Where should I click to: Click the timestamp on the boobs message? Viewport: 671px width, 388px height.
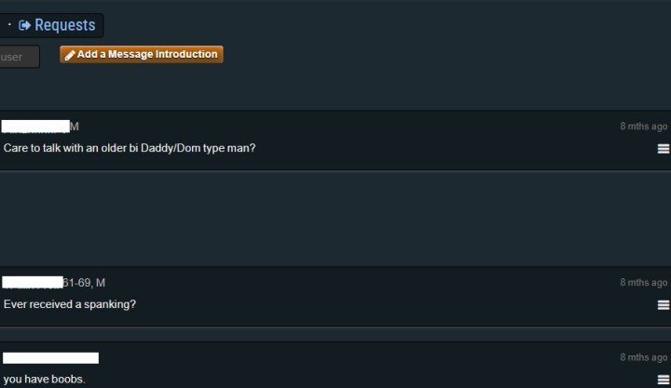point(644,357)
